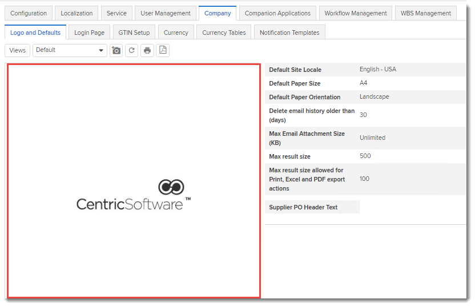475x307 pixels.
Task: Switch to the Configuration tab
Action: 29,13
